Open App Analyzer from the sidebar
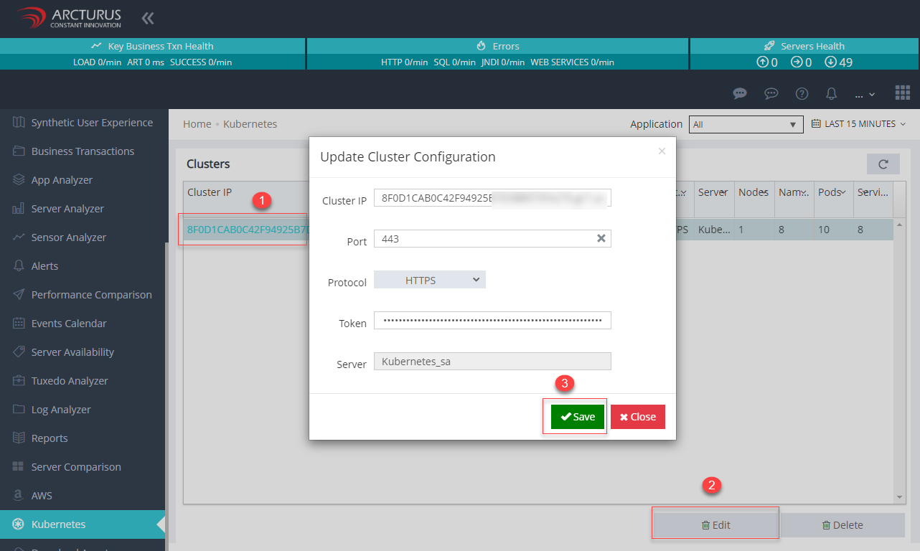The height and width of the screenshot is (551, 920). coord(68,179)
